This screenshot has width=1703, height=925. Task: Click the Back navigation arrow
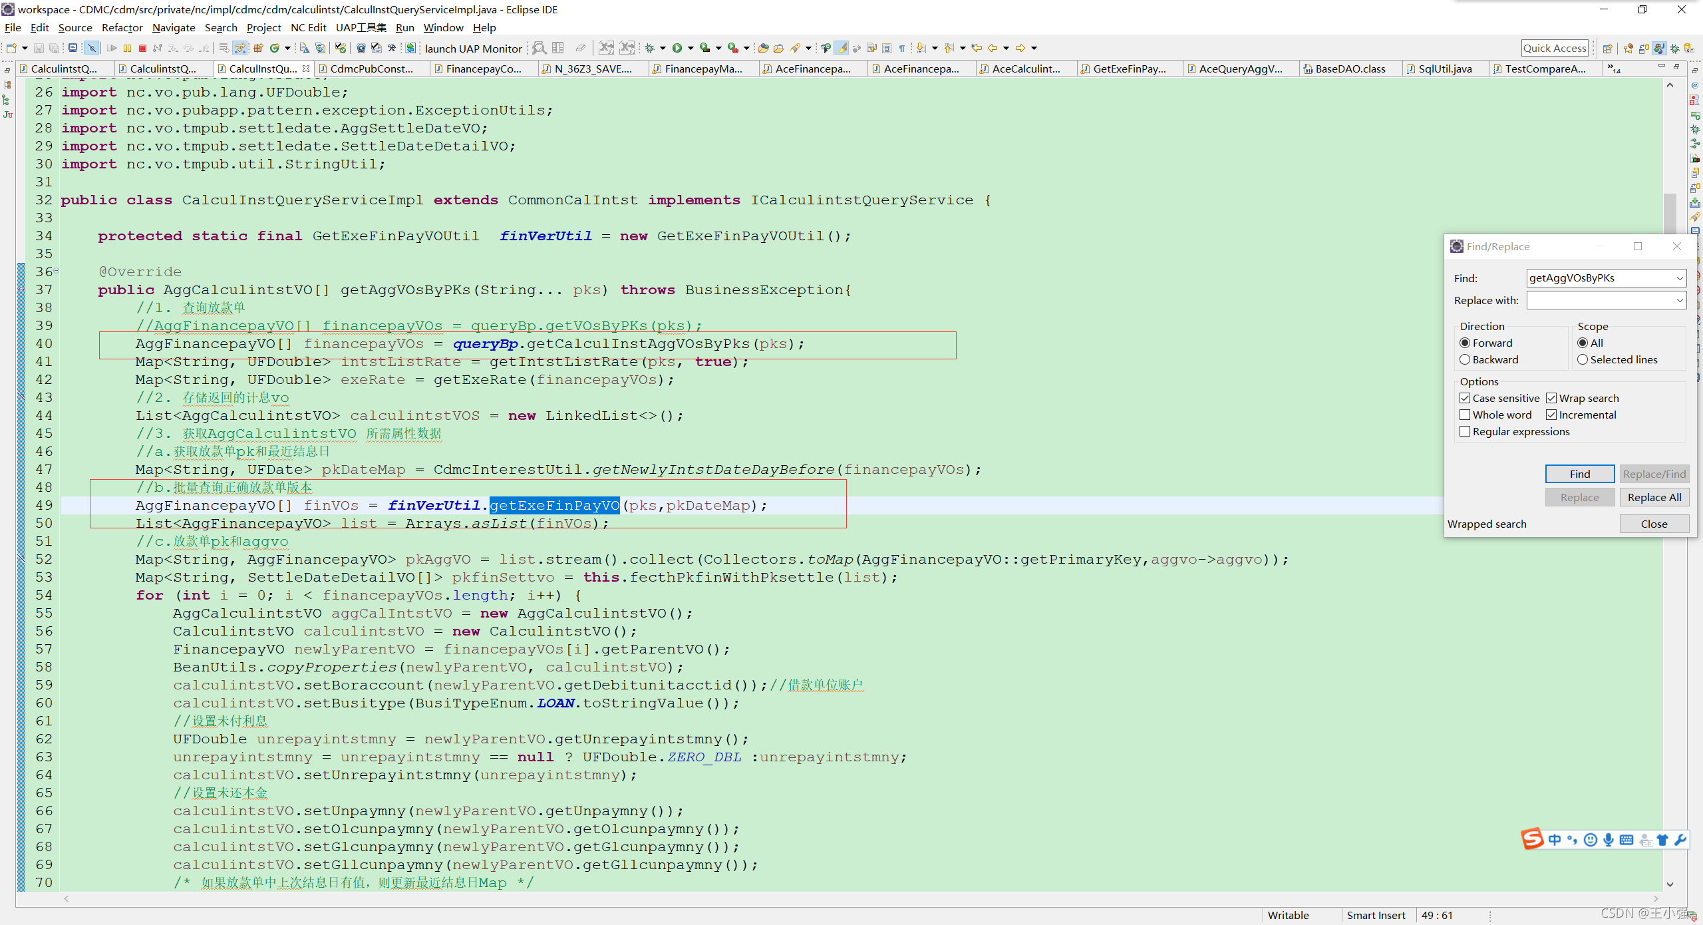tap(993, 48)
